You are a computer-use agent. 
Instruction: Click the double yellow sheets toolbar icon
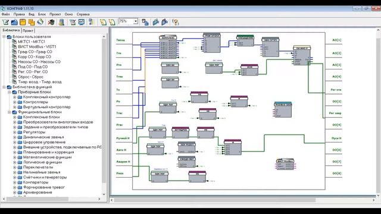click(x=32, y=22)
